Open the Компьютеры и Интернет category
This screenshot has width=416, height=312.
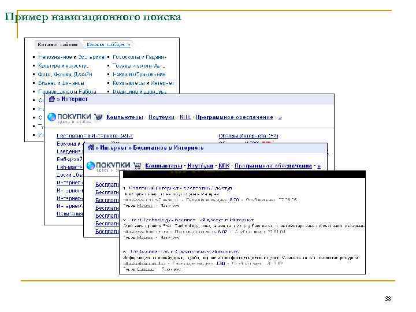click(143, 83)
